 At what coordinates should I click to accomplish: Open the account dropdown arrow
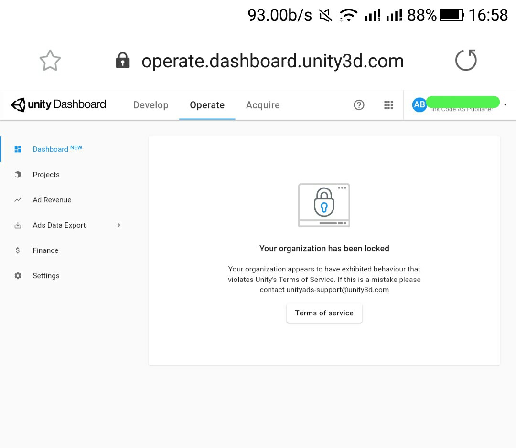tap(505, 104)
